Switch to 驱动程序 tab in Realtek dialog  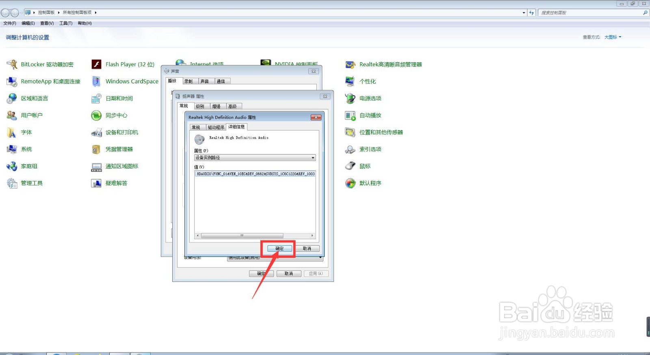tap(216, 127)
